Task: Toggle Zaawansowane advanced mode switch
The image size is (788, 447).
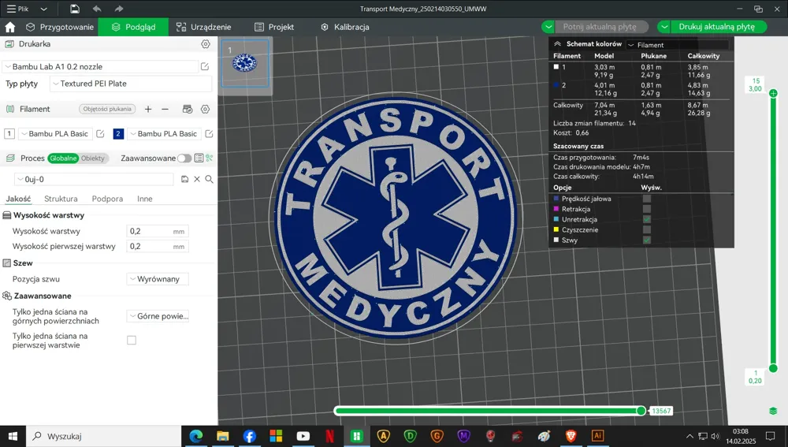Action: coord(184,158)
